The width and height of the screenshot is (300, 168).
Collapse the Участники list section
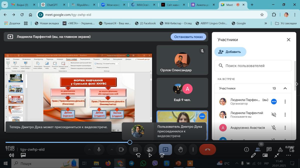(285, 88)
